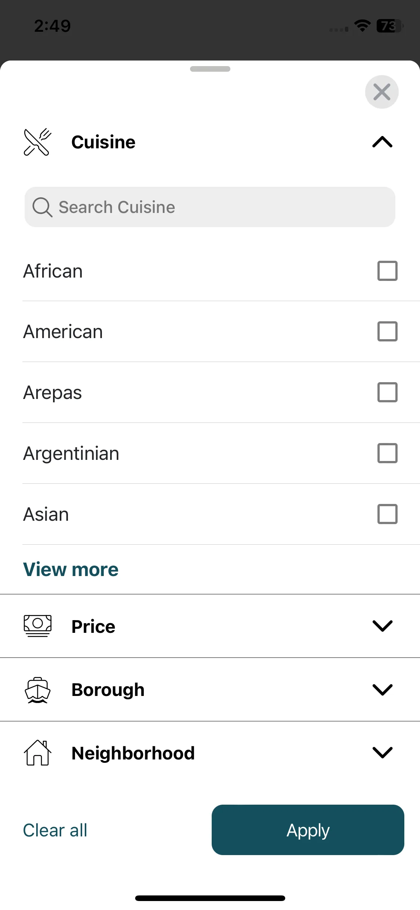The width and height of the screenshot is (420, 910).
Task: Expand the Borough section chevron
Action: click(x=382, y=690)
